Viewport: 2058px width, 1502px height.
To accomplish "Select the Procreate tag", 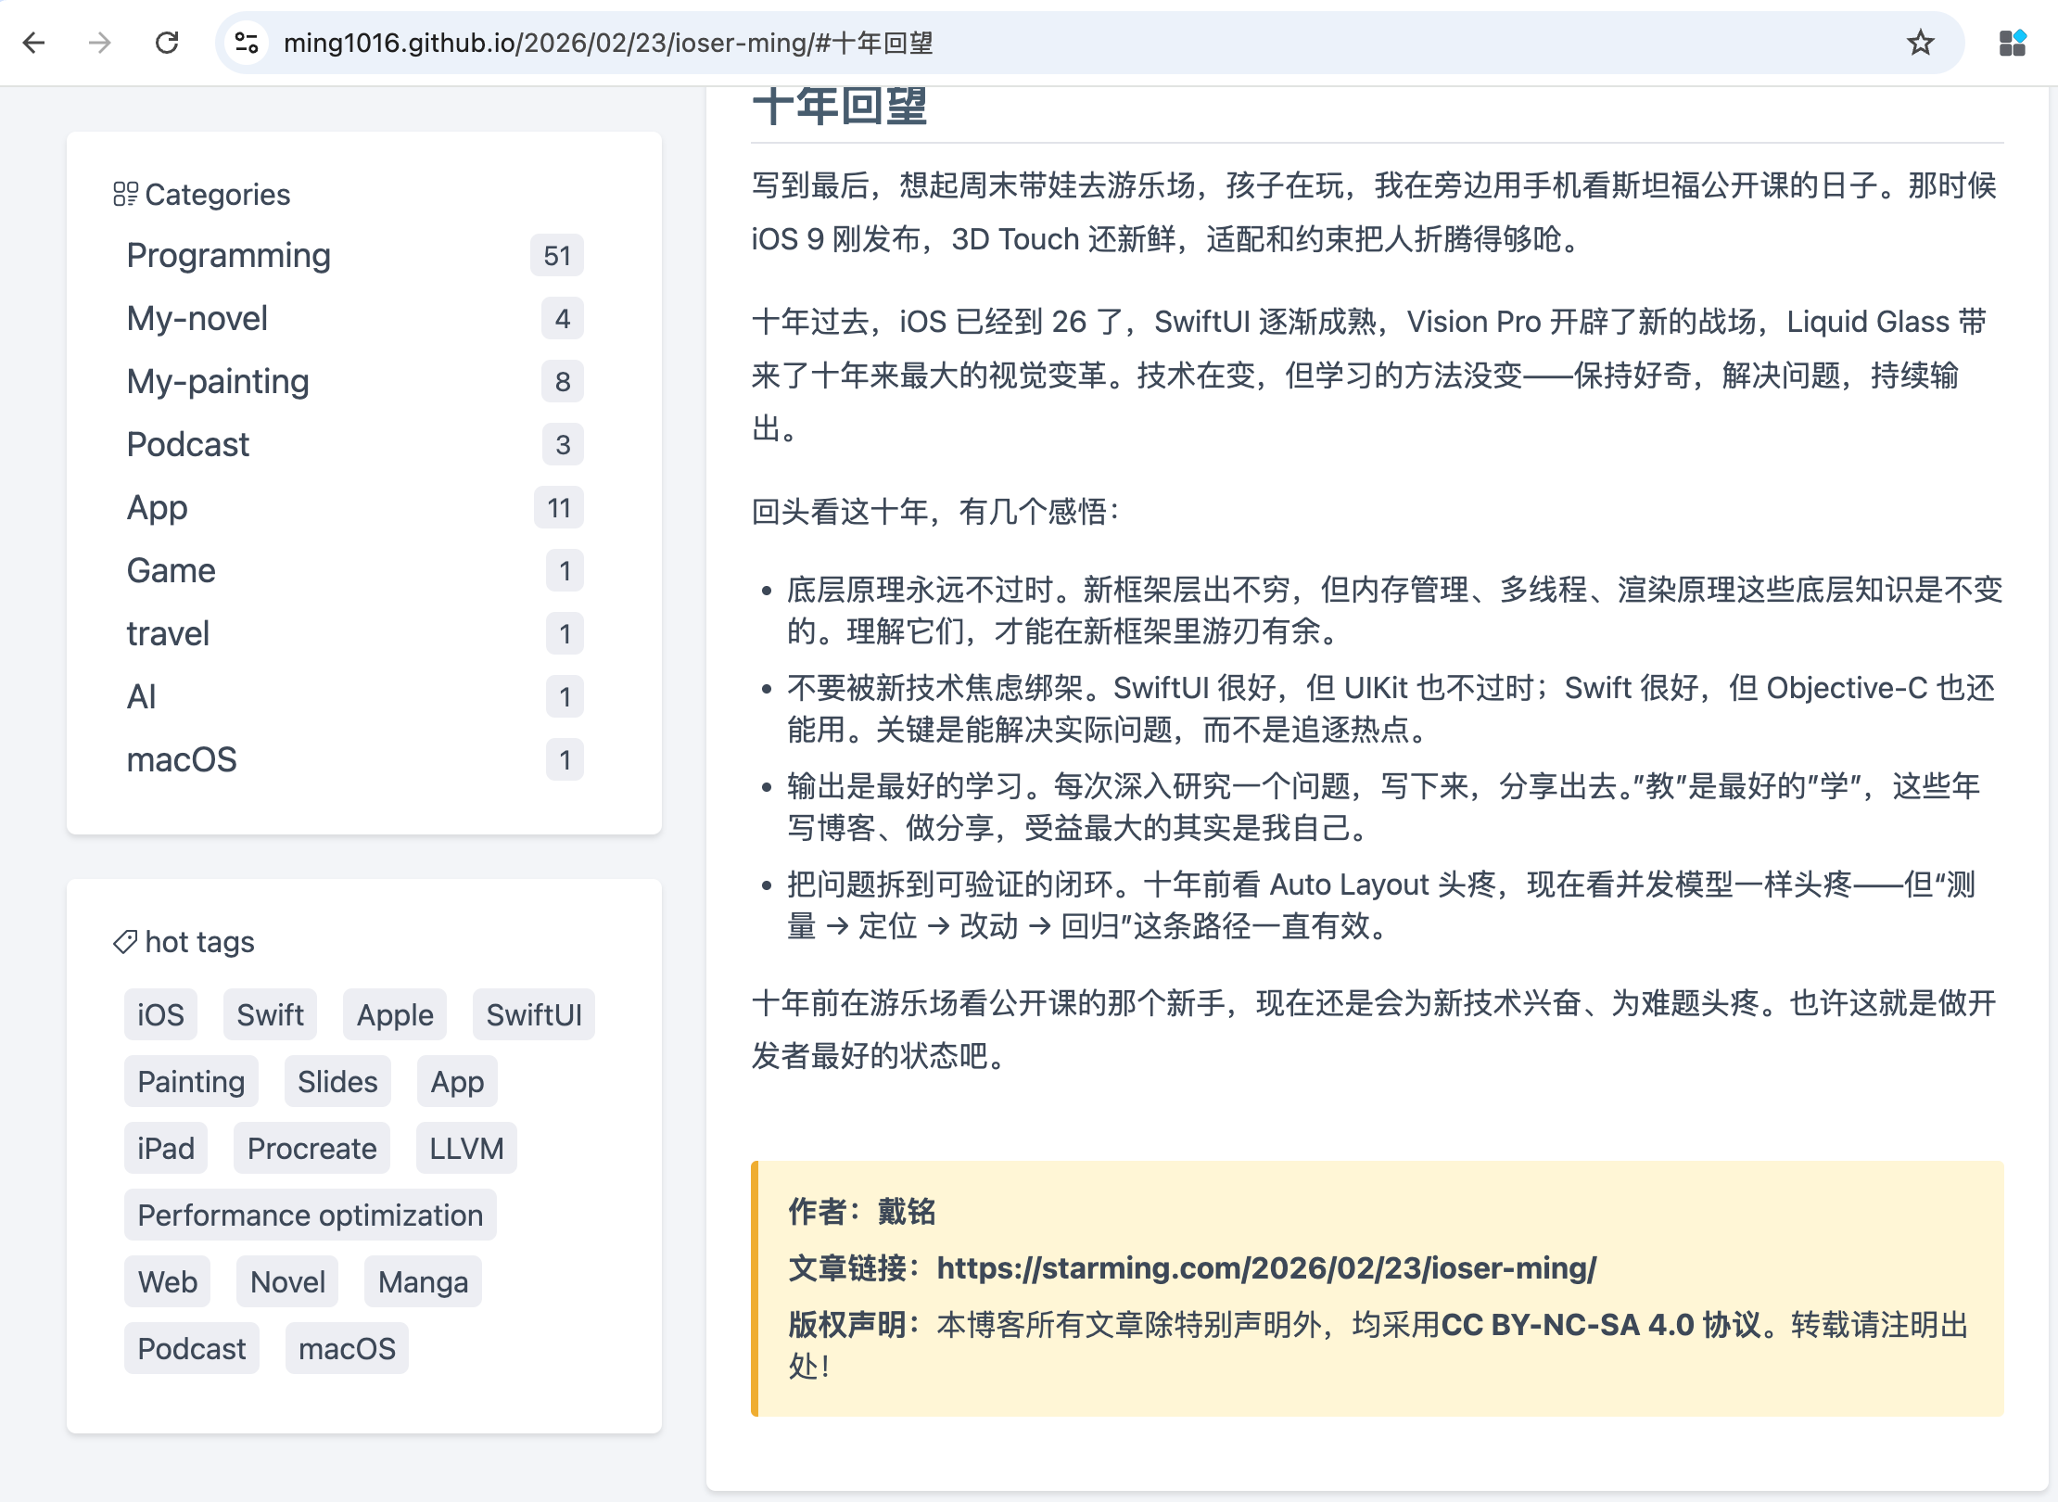I will 311,1148.
